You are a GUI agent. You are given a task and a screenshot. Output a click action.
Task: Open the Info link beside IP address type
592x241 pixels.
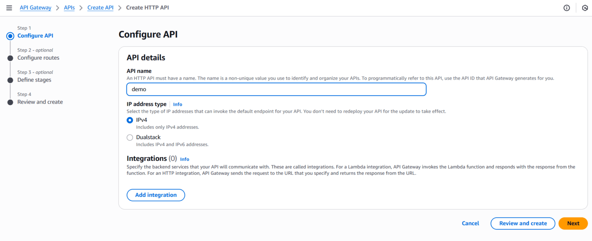177,104
